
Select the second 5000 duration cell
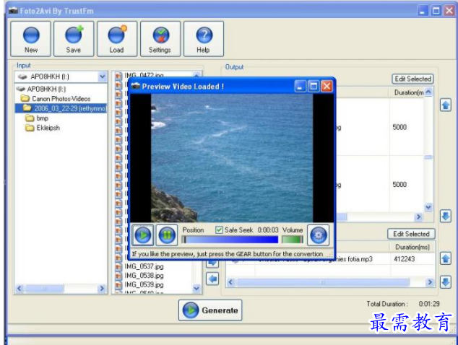pyautogui.click(x=399, y=185)
